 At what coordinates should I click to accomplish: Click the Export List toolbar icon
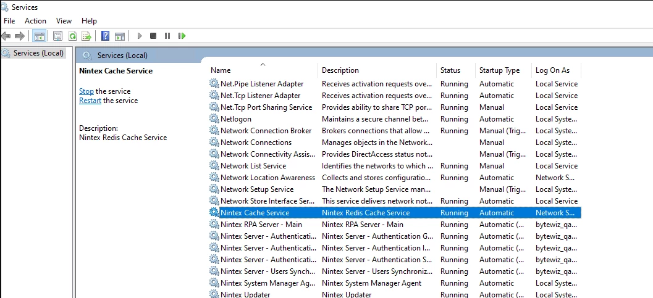coord(86,36)
